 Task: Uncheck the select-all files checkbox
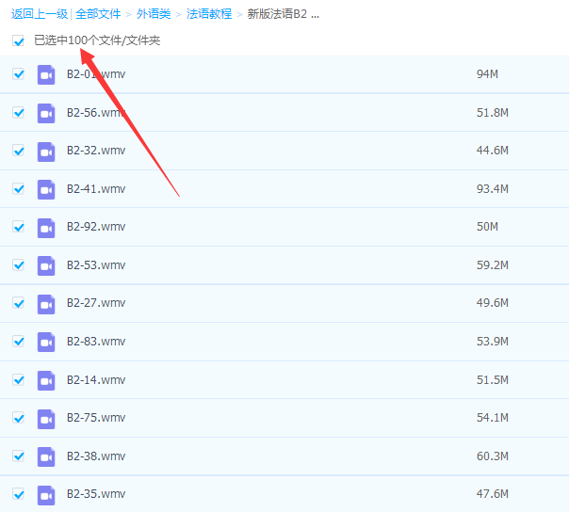click(19, 41)
